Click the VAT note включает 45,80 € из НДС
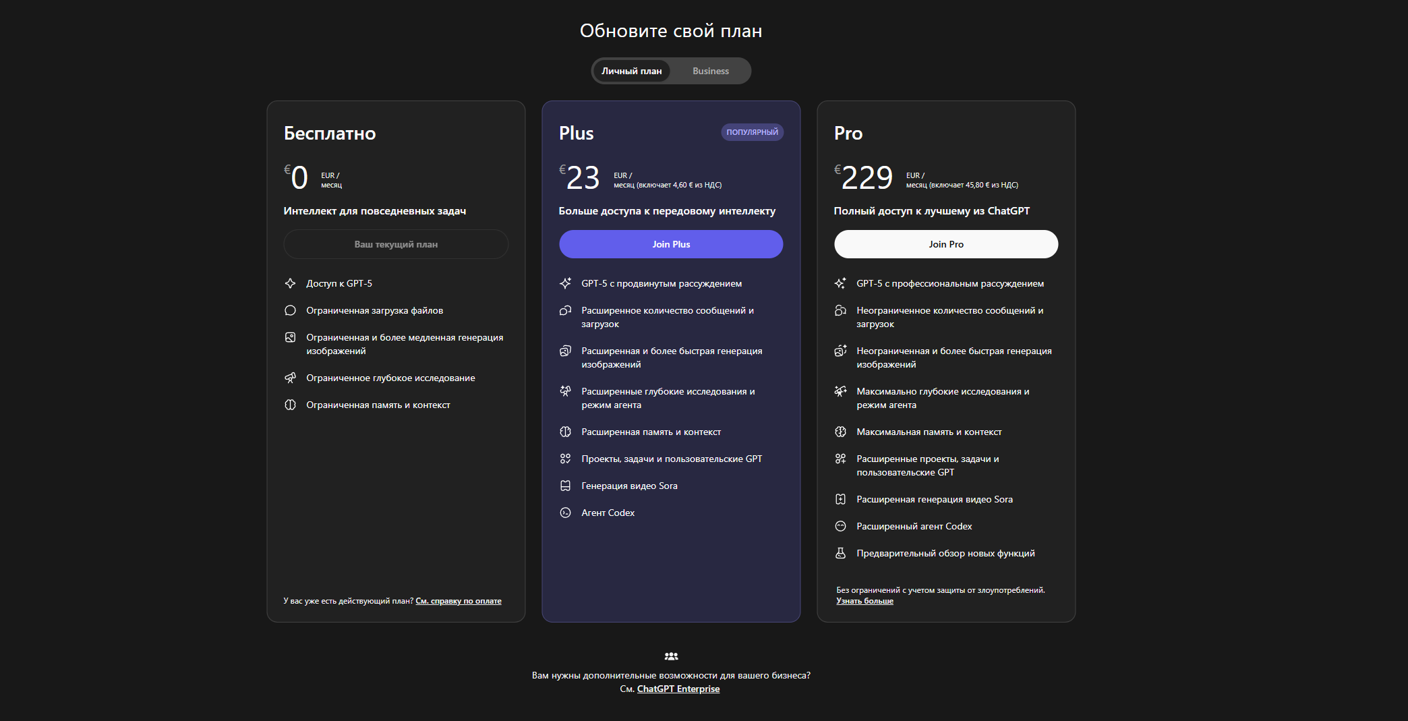 pos(974,185)
